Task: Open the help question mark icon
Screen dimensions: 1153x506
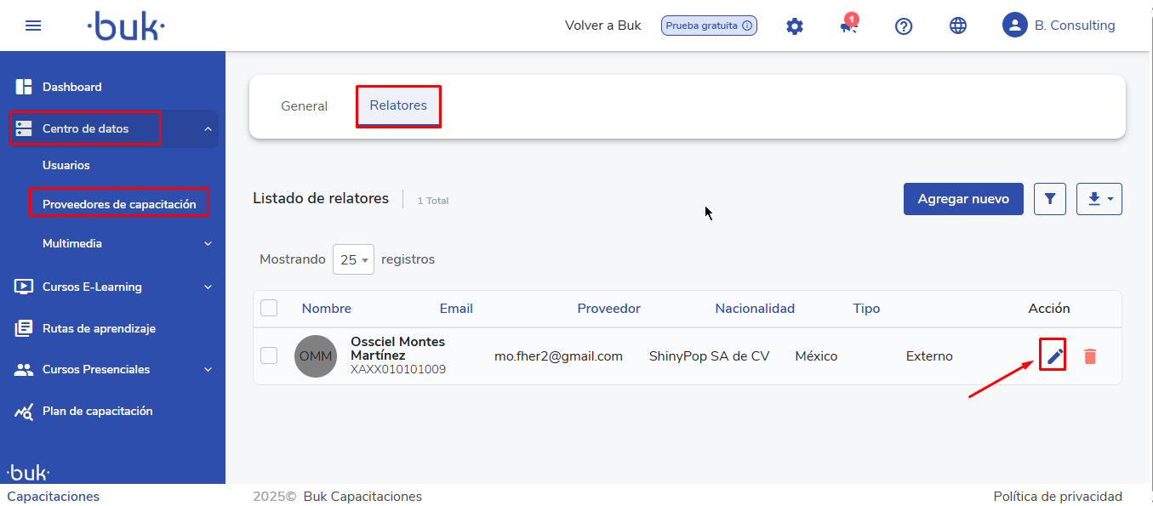Action: click(x=904, y=26)
